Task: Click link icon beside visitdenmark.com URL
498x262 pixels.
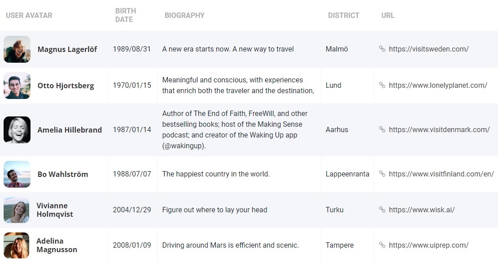Action: [382, 129]
